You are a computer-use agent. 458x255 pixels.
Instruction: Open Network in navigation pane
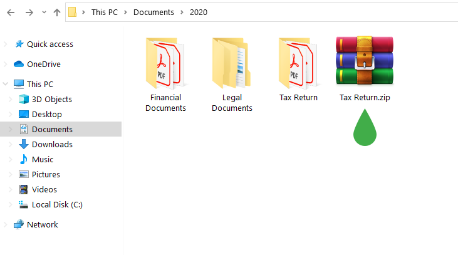click(43, 225)
